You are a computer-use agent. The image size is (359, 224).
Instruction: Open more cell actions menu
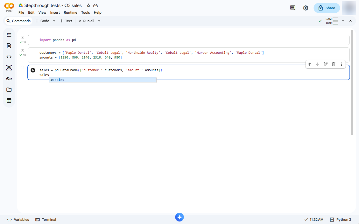click(x=341, y=64)
